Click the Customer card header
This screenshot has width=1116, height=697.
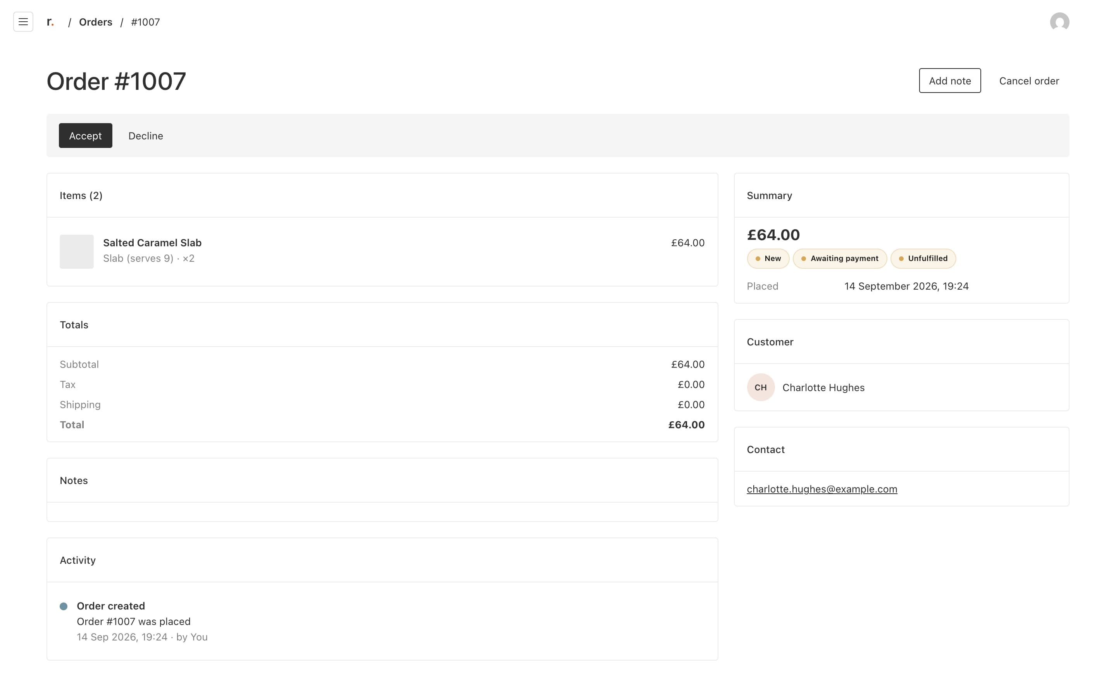[901, 342]
